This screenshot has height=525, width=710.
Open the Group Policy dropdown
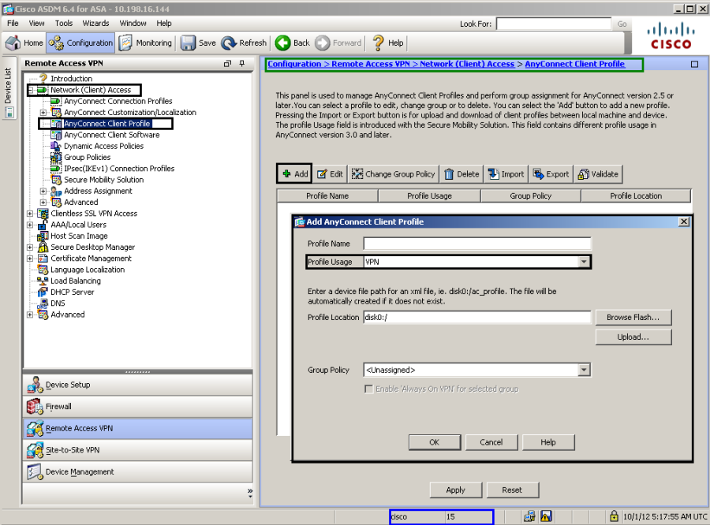pos(584,370)
